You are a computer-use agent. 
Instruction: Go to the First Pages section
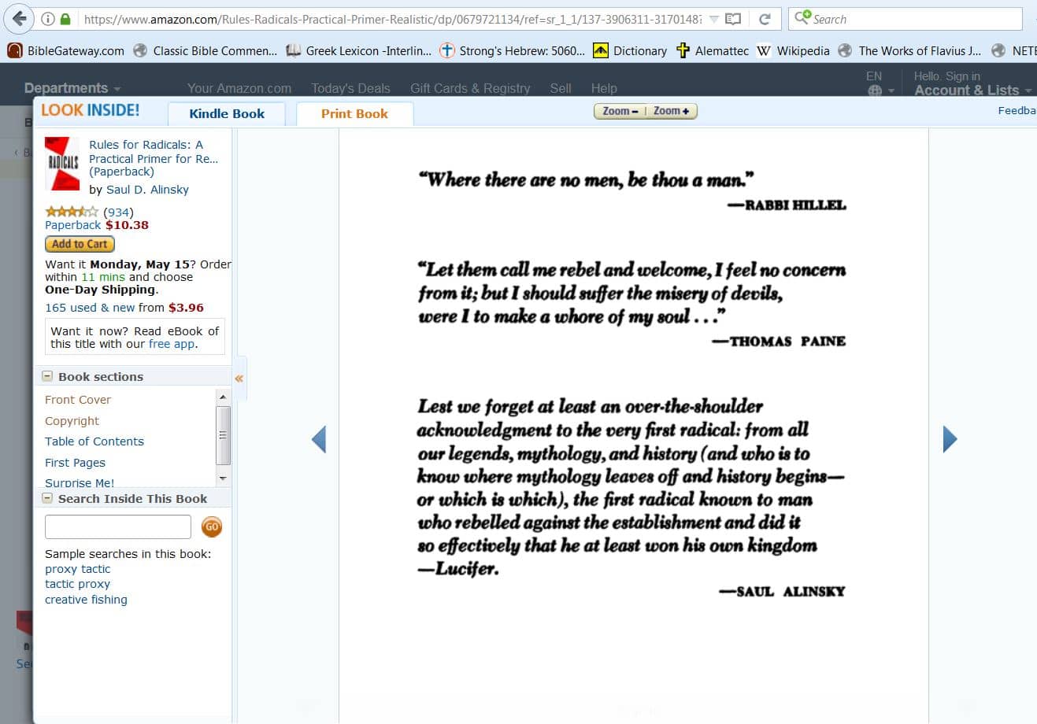coord(75,463)
